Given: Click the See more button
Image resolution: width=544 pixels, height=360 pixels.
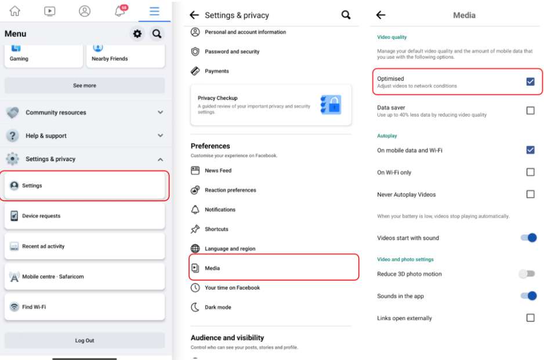Looking at the screenshot, I should pyautogui.click(x=85, y=86).
